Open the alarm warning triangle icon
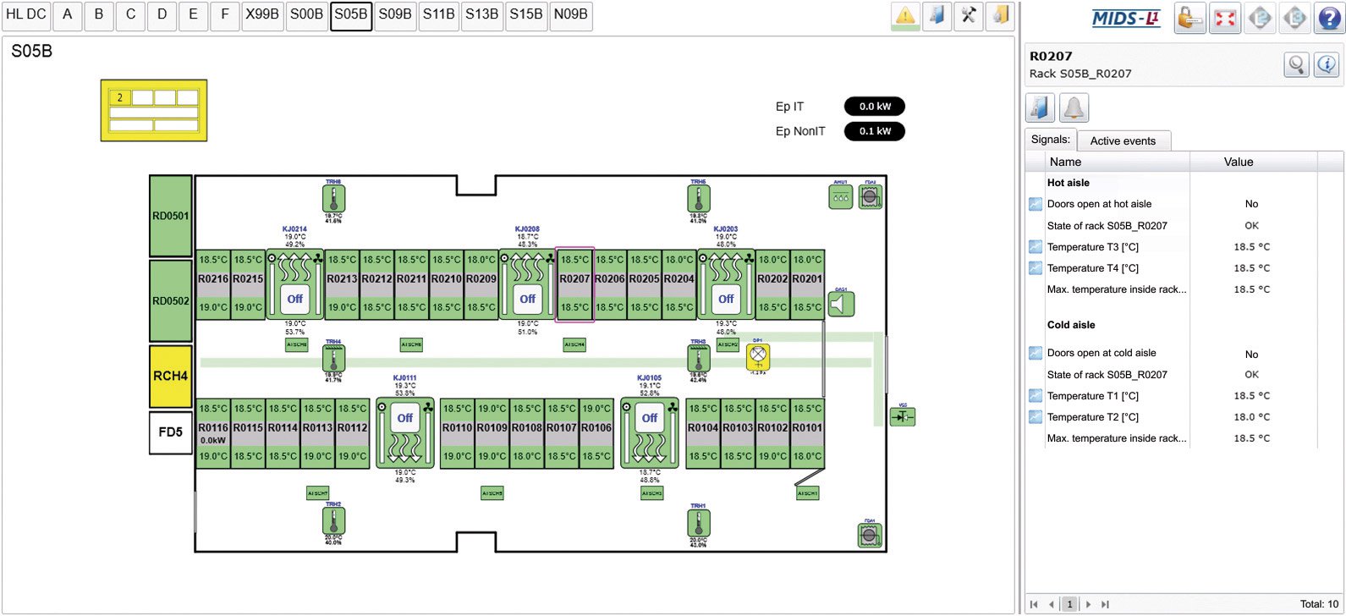 point(905,16)
